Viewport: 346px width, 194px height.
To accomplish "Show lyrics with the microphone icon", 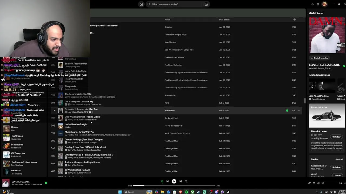I will [310, 183].
